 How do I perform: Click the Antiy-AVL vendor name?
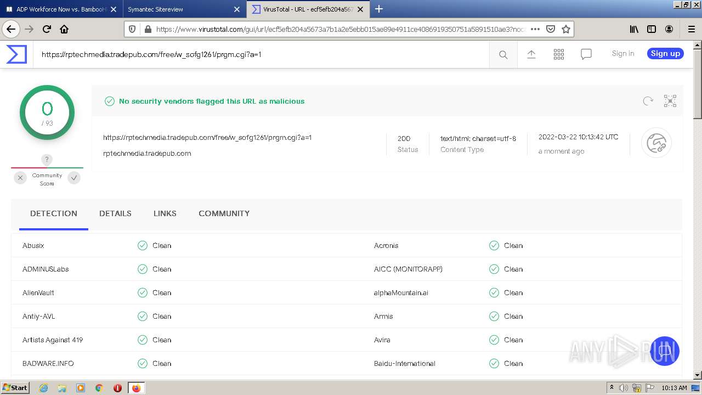(39, 316)
